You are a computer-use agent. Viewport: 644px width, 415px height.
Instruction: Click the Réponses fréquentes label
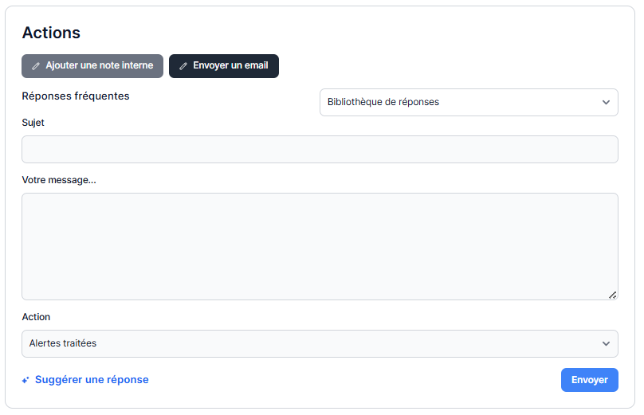[x=76, y=96]
